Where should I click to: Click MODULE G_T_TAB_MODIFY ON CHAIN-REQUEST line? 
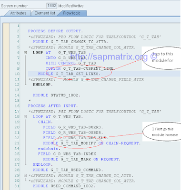(x=92, y=143)
